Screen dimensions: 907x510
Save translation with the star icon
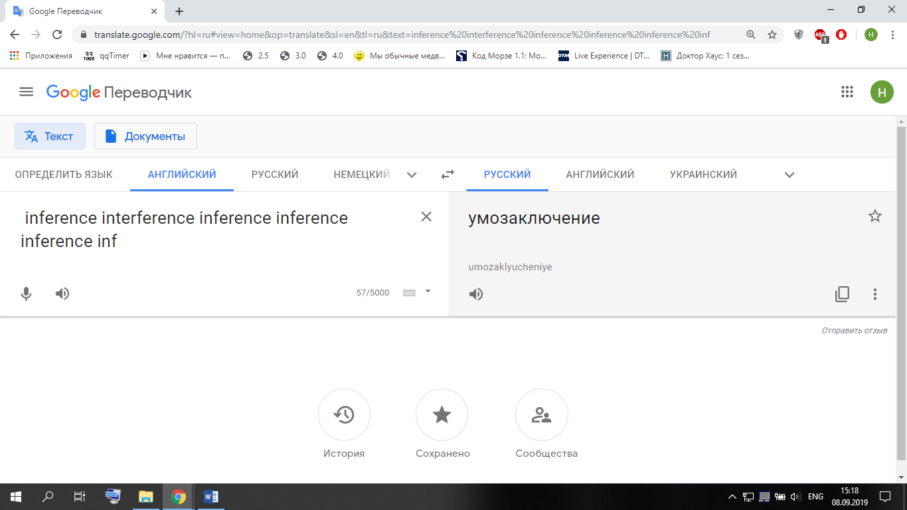[x=875, y=216]
